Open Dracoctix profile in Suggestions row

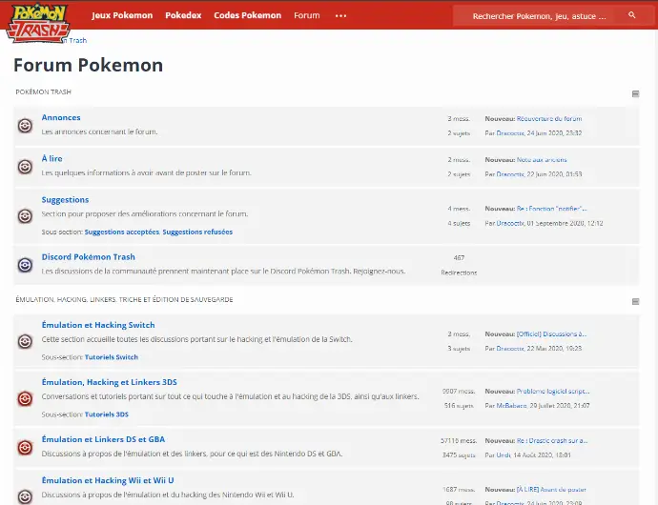510,223
